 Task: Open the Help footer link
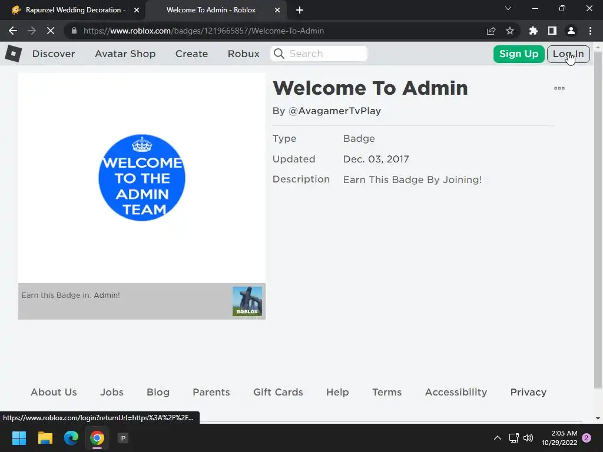[337, 392]
